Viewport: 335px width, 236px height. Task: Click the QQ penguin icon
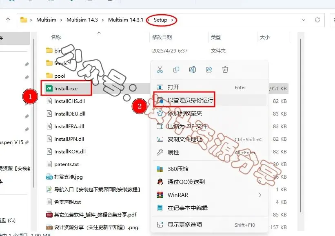160,182
